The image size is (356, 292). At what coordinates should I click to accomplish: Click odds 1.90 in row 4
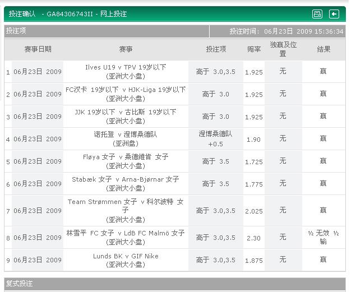tap(253, 140)
